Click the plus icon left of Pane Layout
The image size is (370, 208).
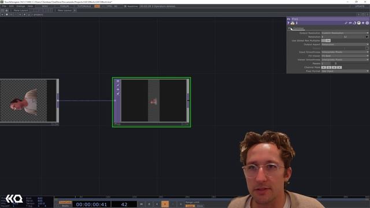coord(6,10)
